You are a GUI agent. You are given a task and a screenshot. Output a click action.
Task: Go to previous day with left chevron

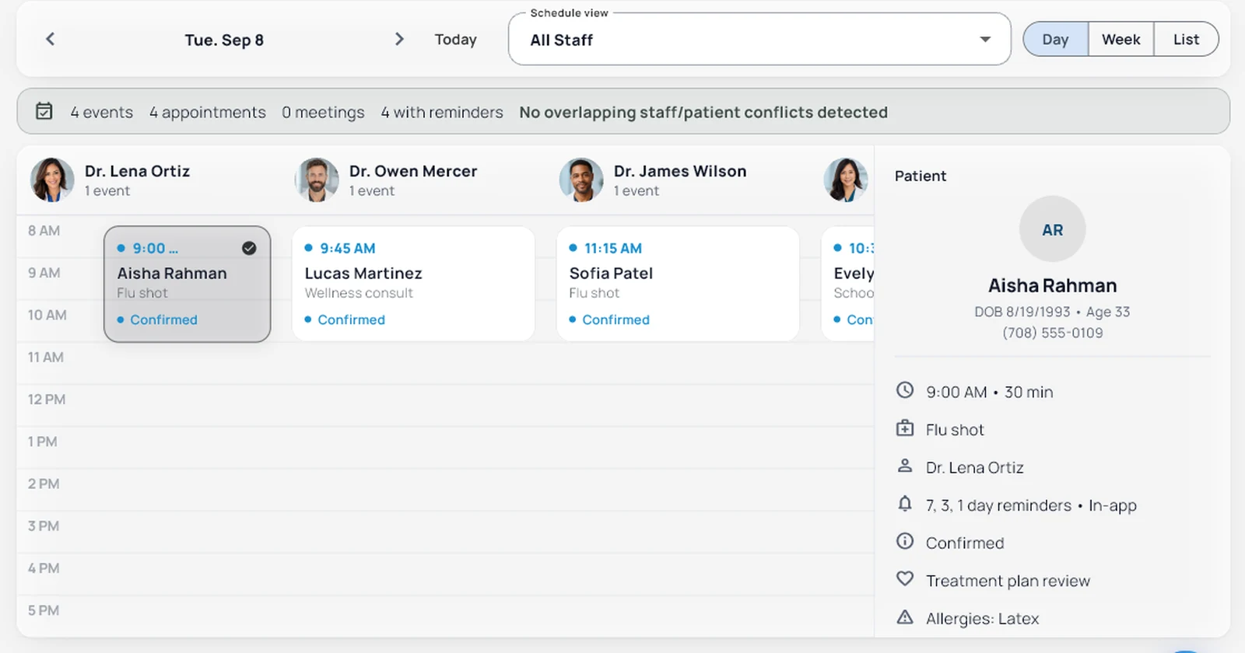click(51, 39)
